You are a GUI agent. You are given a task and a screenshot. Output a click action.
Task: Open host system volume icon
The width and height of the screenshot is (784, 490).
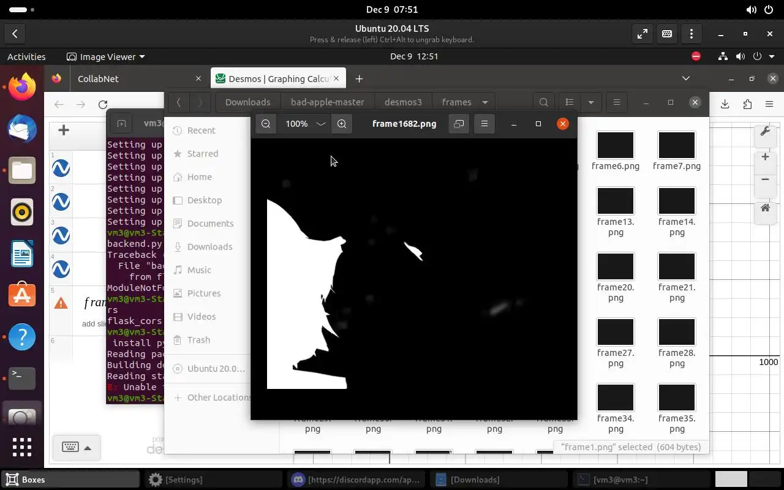click(752, 9)
